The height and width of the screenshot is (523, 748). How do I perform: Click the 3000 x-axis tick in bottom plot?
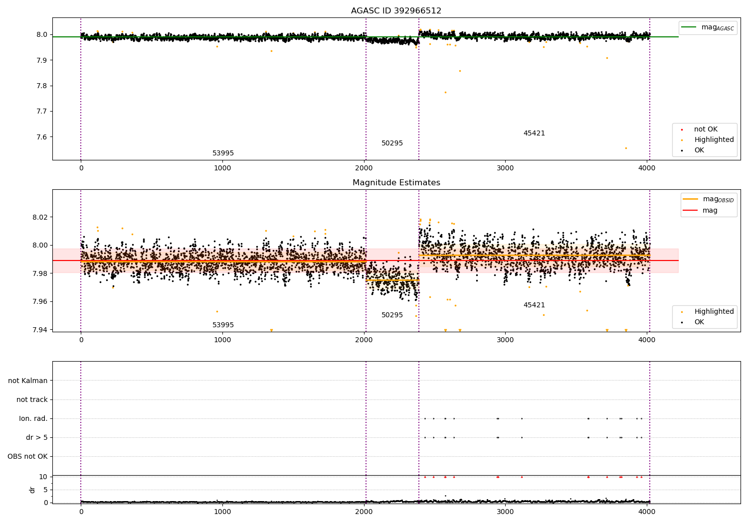coord(505,512)
